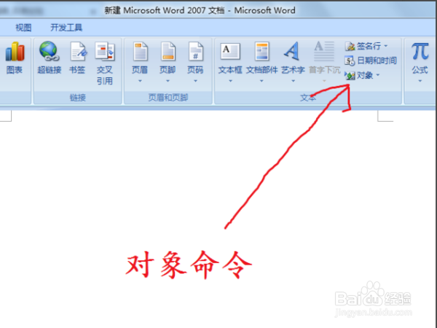Select the 页码 page number icon

click(x=195, y=51)
